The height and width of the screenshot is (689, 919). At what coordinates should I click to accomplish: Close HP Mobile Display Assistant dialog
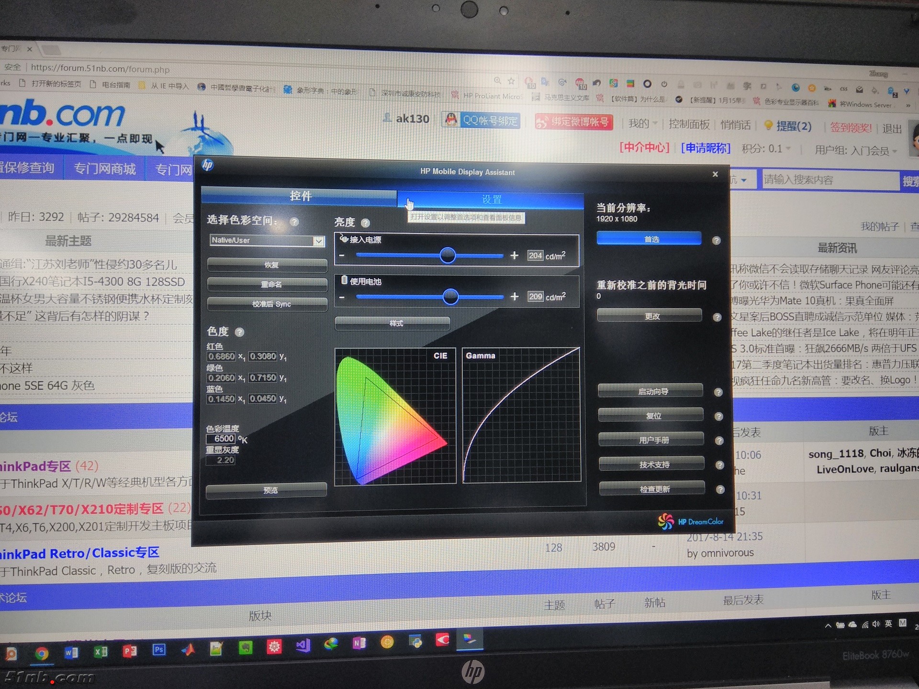tap(715, 174)
